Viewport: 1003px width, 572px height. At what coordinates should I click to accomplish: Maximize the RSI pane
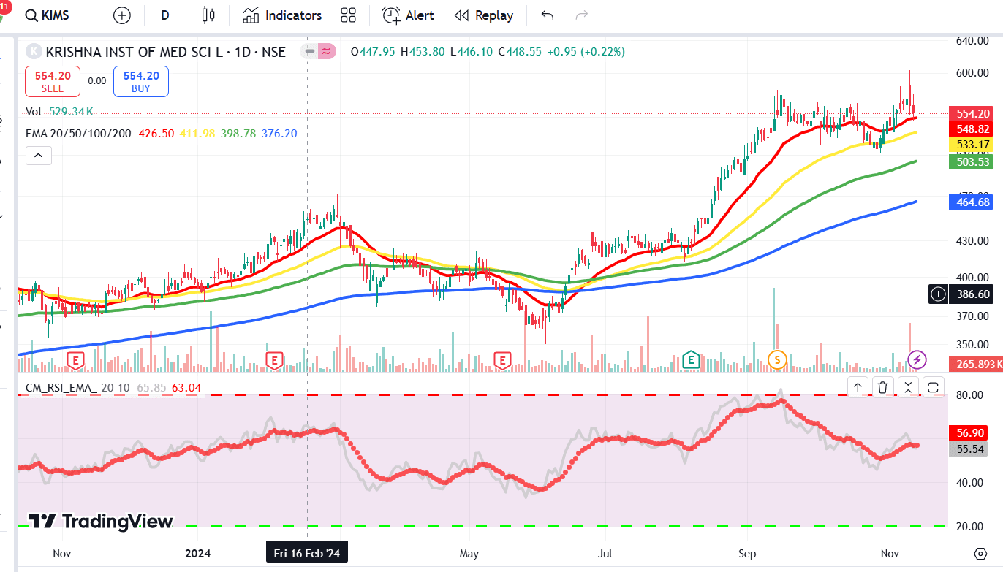point(934,387)
